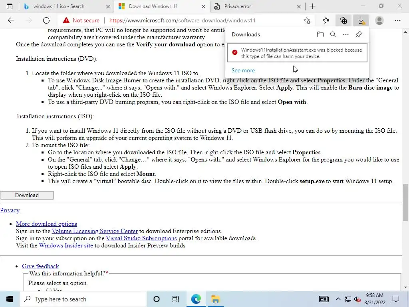
Task: Open File Explorer from taskbar
Action: coord(215,299)
